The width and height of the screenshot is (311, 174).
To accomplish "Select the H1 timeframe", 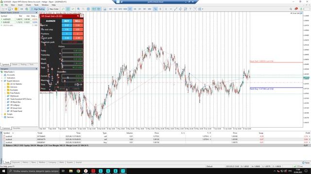I will pos(130,9).
